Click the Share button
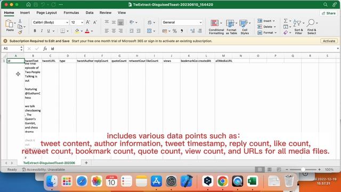Image resolution: width=341 pixels, height=192 pixels. [328, 13]
